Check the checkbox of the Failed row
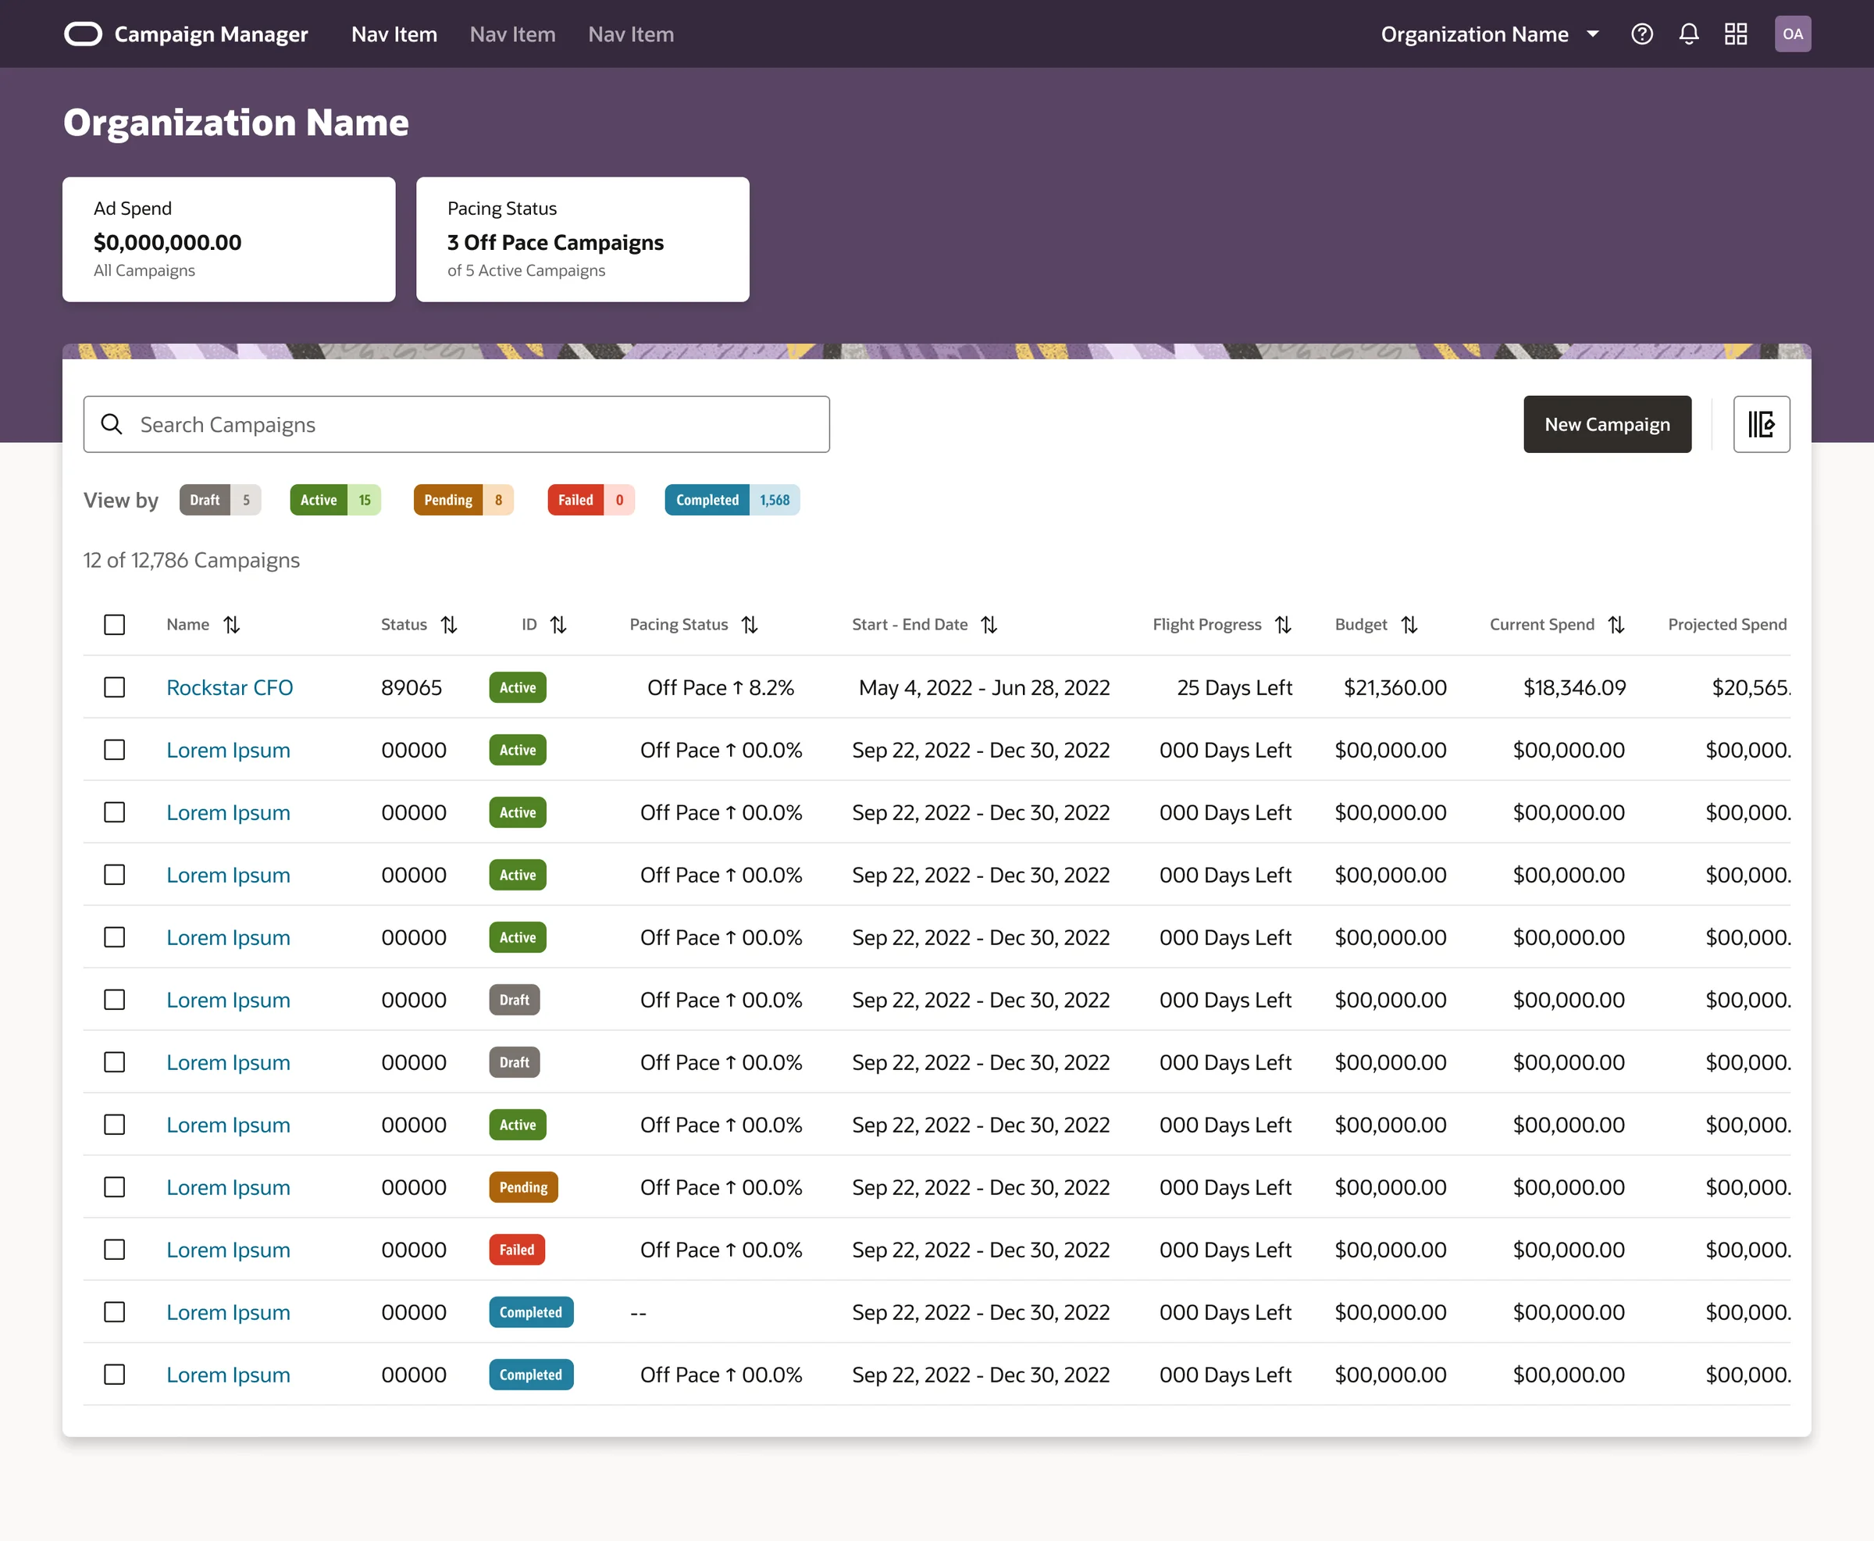1874x1541 pixels. click(115, 1250)
